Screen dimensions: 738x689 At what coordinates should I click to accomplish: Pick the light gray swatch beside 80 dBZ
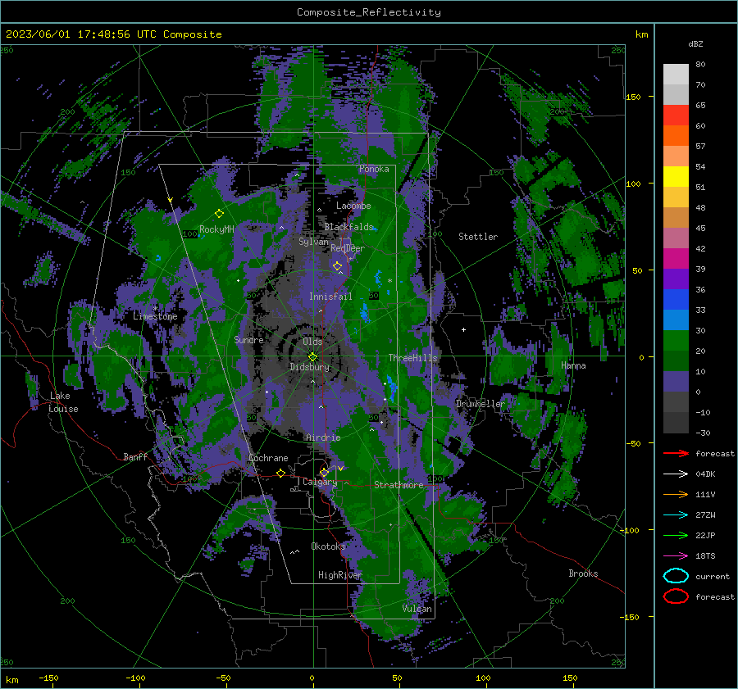click(x=676, y=74)
